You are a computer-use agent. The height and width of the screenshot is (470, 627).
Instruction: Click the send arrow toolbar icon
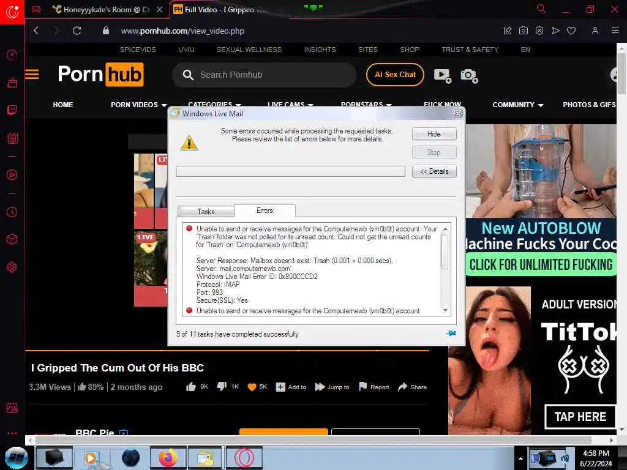555,31
